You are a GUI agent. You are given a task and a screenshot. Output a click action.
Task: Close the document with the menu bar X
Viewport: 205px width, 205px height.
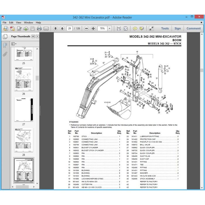[201, 23]
